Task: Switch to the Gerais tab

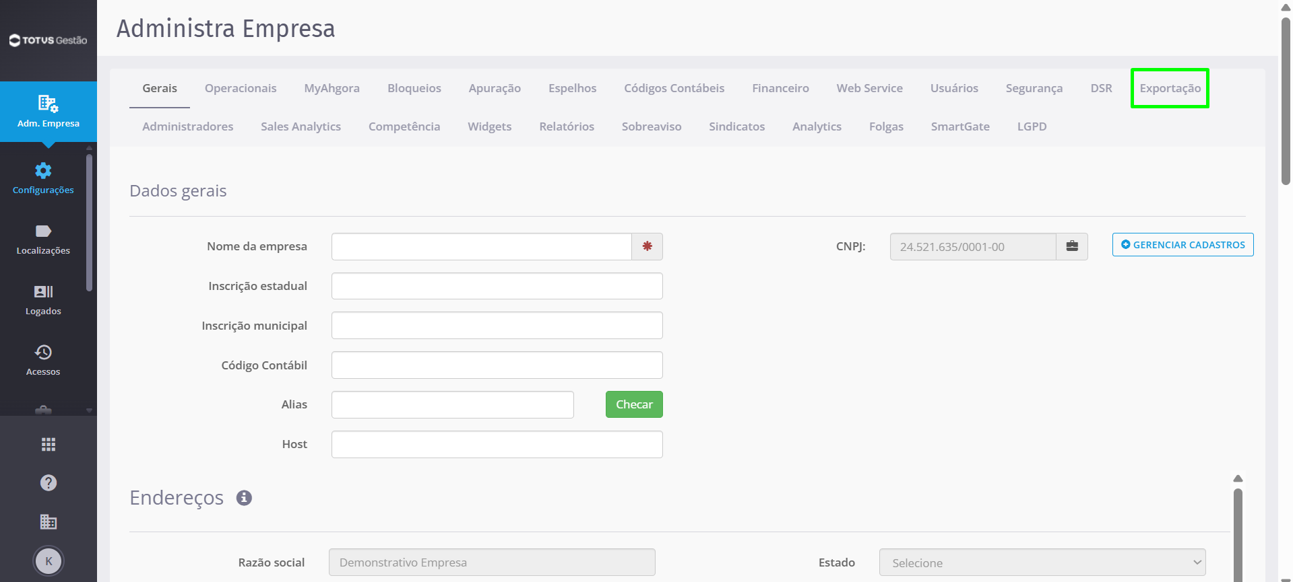Action: (160, 88)
